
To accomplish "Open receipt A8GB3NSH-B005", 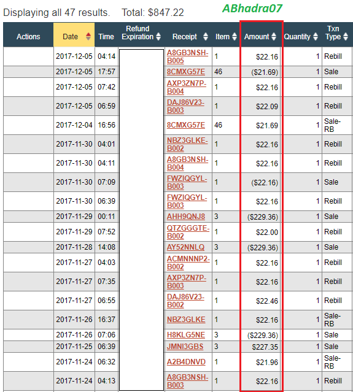I will click(x=187, y=56).
